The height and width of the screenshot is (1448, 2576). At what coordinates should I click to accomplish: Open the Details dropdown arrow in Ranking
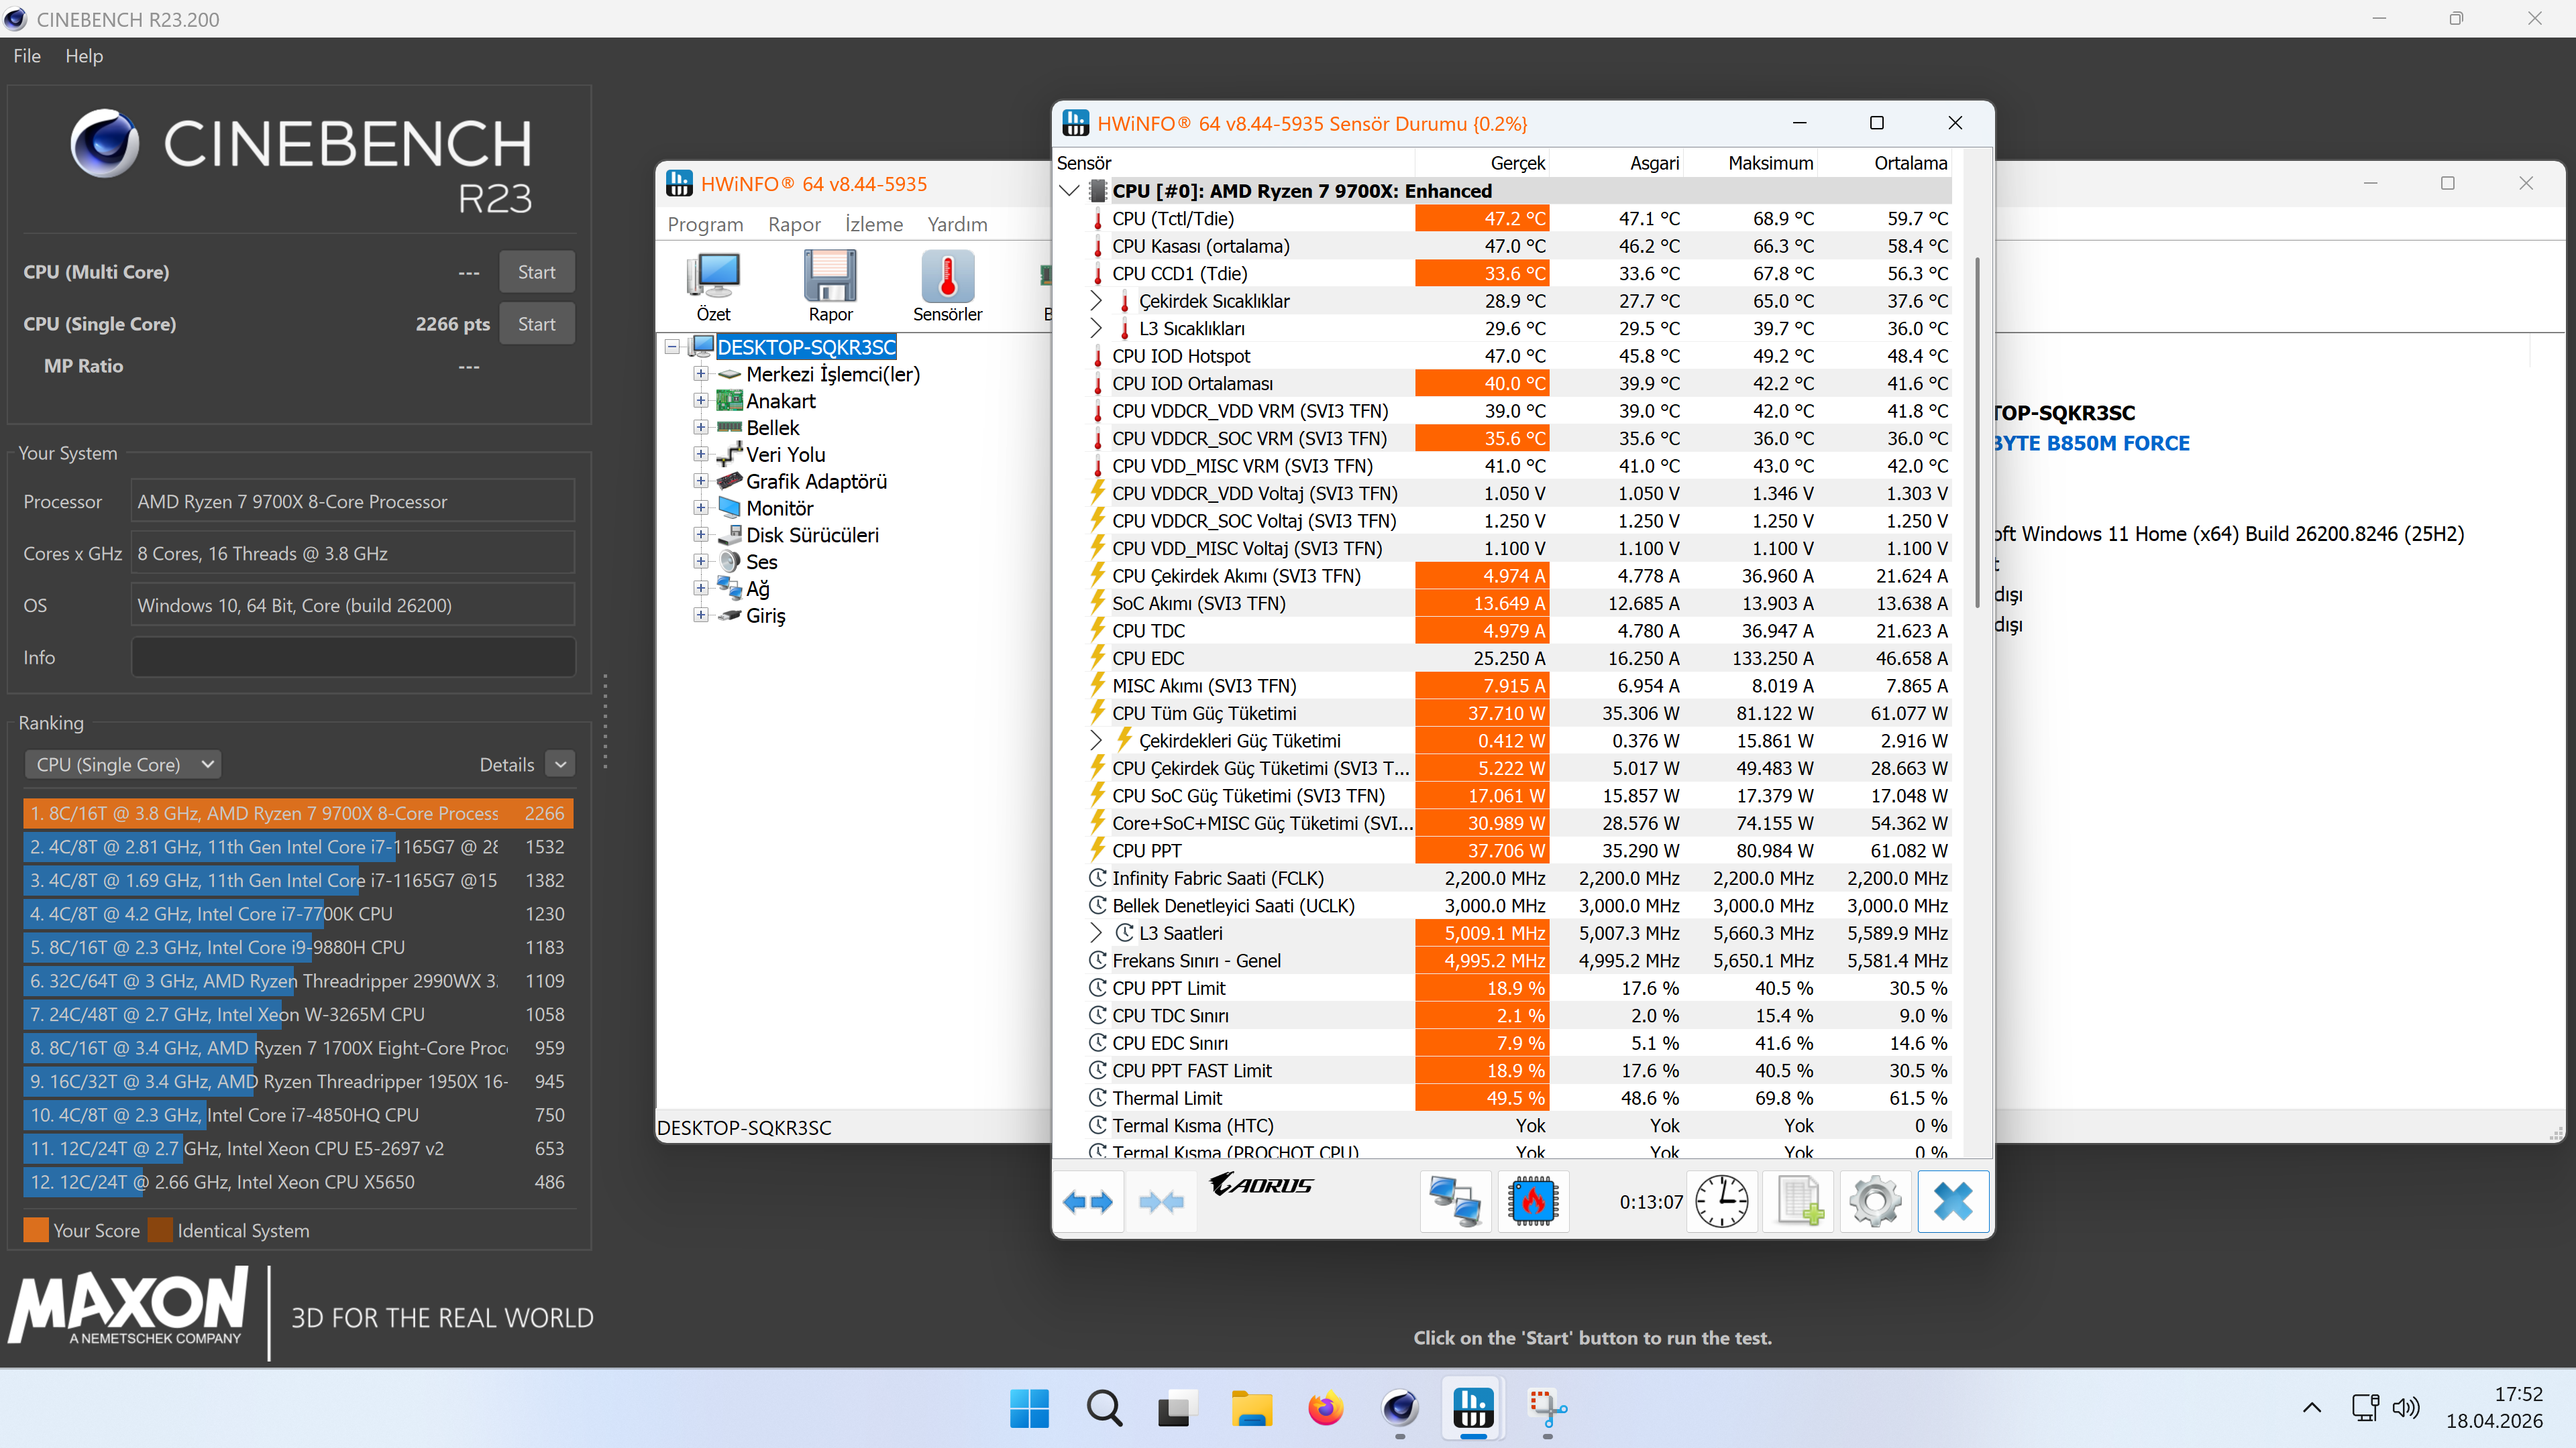[561, 764]
